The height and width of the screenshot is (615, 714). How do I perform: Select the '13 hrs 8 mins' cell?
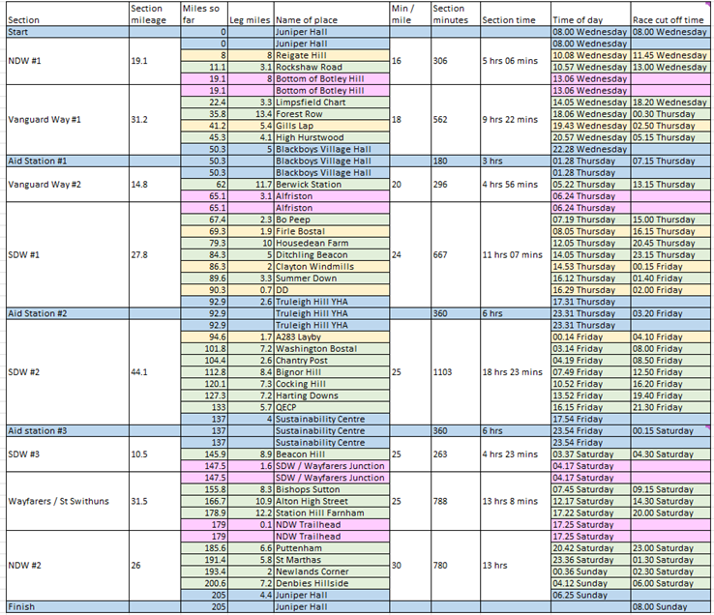point(516,501)
